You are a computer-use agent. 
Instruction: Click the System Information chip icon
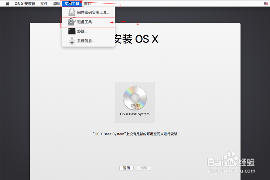click(x=71, y=41)
